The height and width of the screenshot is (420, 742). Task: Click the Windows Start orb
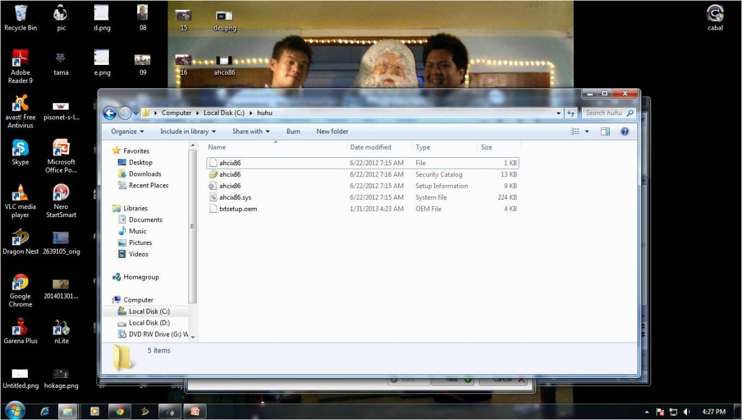[15, 410]
